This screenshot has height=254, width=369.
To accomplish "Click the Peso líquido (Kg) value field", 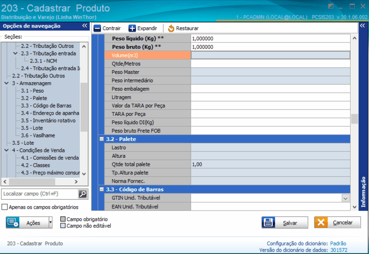I will (270, 39).
